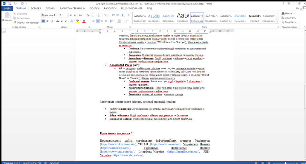Viewport: 306px width, 164px height.
Task: Click the zoom in plus button
Action: (297, 163)
